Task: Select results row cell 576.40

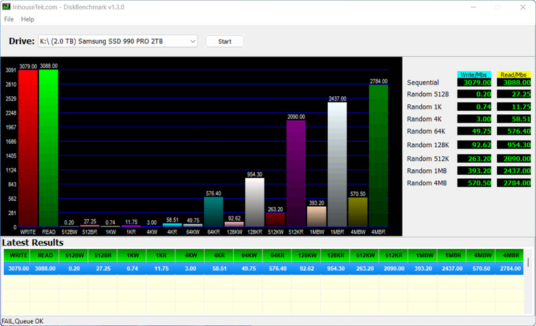Action: coord(278,269)
